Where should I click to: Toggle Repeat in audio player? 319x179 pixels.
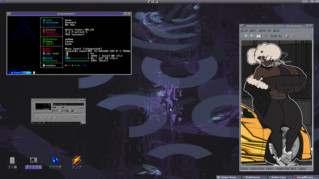click(75, 118)
